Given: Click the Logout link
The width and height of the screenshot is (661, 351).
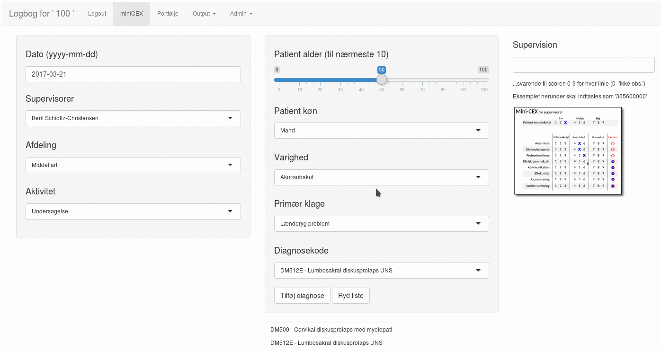Looking at the screenshot, I should 97,14.
